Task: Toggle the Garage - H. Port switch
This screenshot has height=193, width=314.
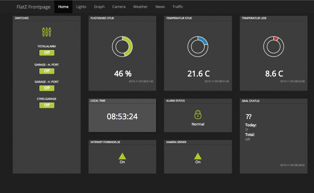Action: coord(47,71)
